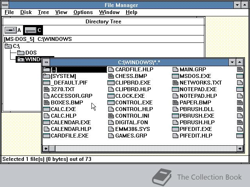Select file name NOTEPAD.HLP
The height and width of the screenshot is (187, 250).
pyautogui.click(x=198, y=96)
